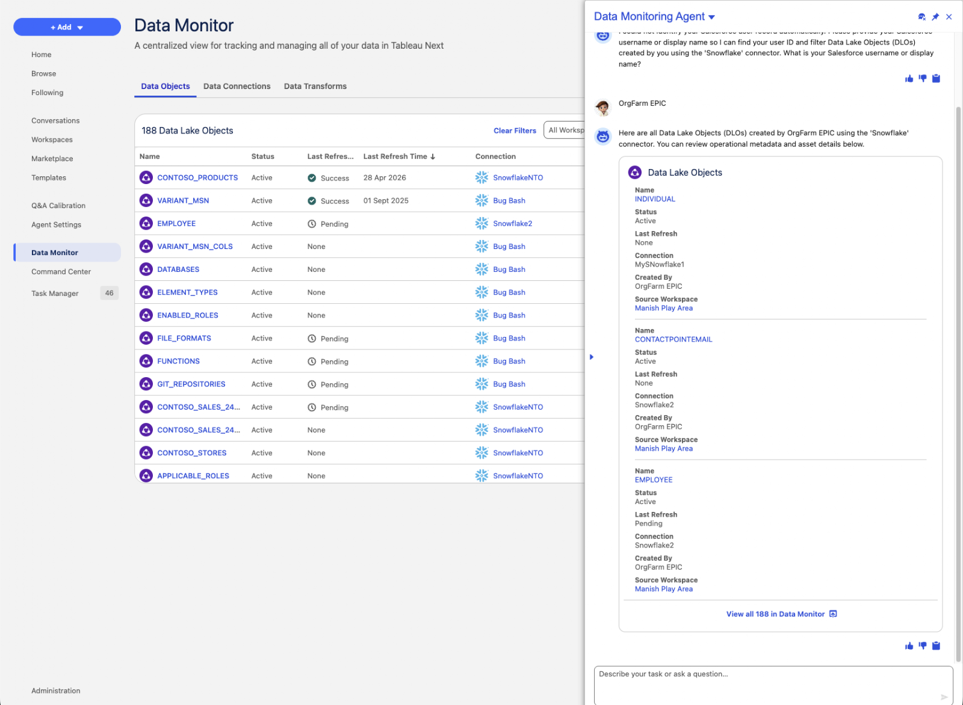This screenshot has height=705, width=963.
Task: Click the pending clock icon in the FILE_FORMATS row
Action: tap(312, 339)
